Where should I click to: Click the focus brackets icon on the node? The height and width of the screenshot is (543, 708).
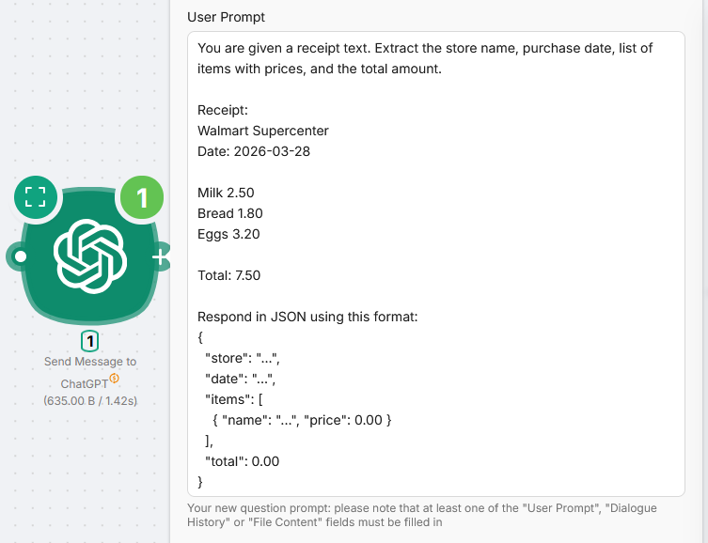click(36, 196)
